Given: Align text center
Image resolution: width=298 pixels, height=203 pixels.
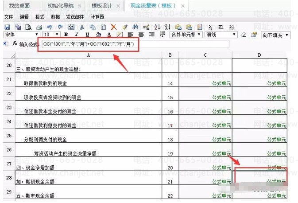Looking at the screenshot, I should pyautogui.click(x=141, y=35).
